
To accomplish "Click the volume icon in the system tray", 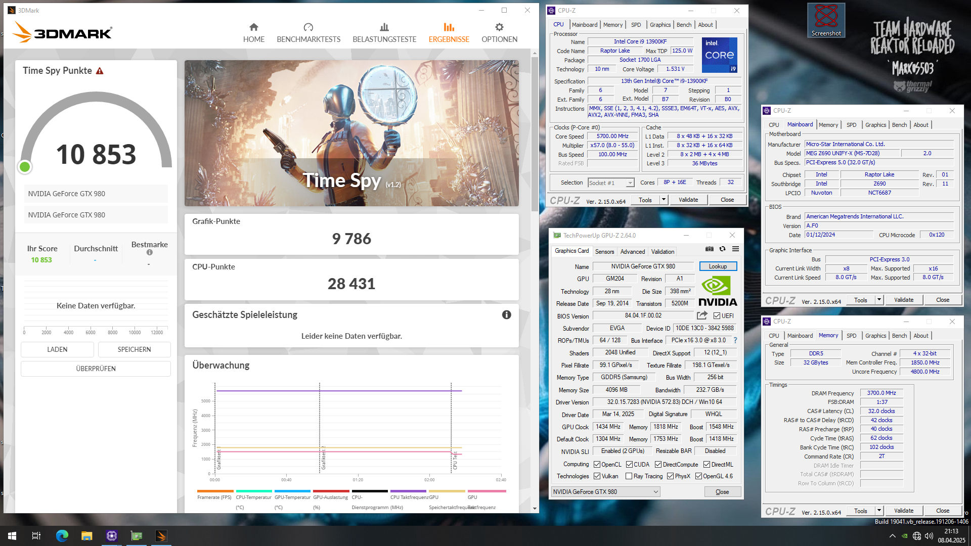I will [930, 536].
